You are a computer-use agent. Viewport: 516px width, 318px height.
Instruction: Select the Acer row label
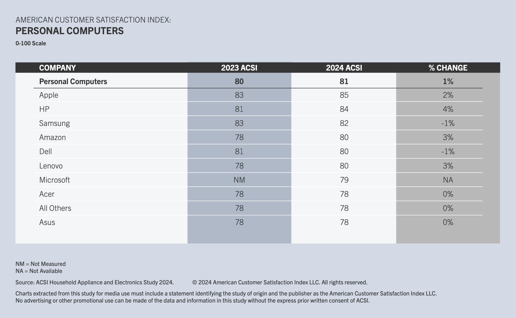pos(47,194)
